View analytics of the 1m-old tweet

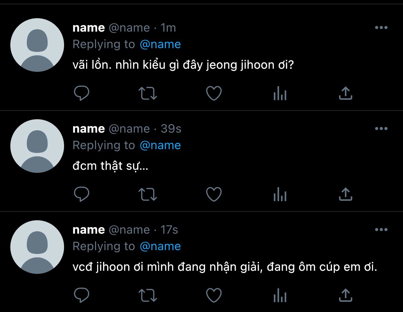[x=280, y=93]
